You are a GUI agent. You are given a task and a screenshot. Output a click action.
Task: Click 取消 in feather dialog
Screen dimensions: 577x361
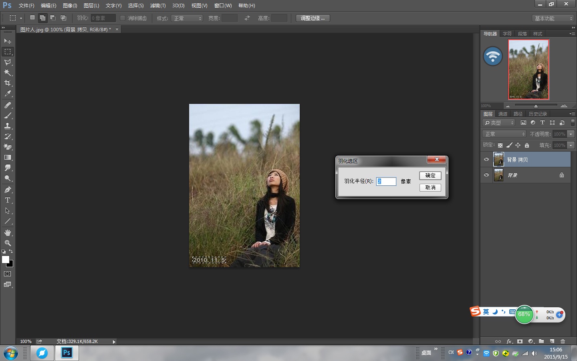click(430, 187)
